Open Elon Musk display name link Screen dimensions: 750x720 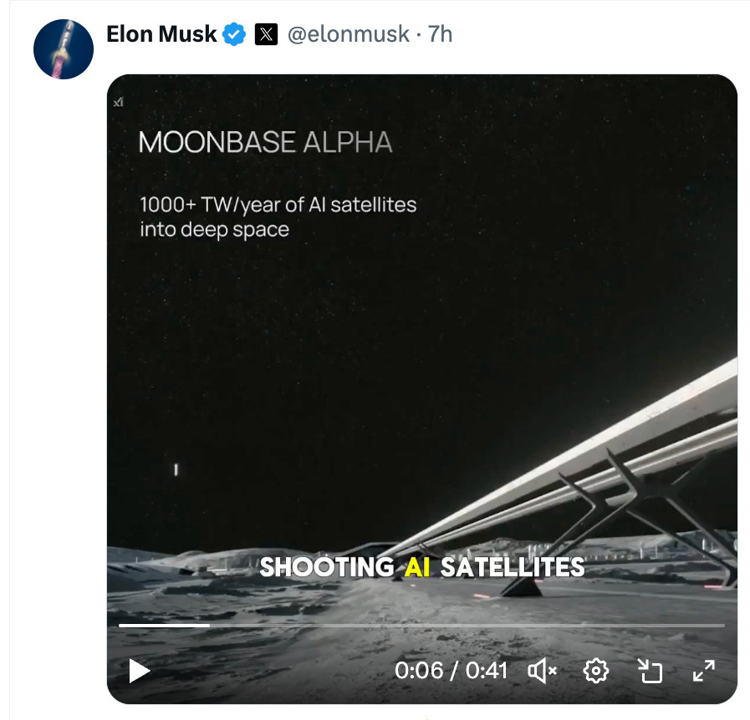coord(161,34)
